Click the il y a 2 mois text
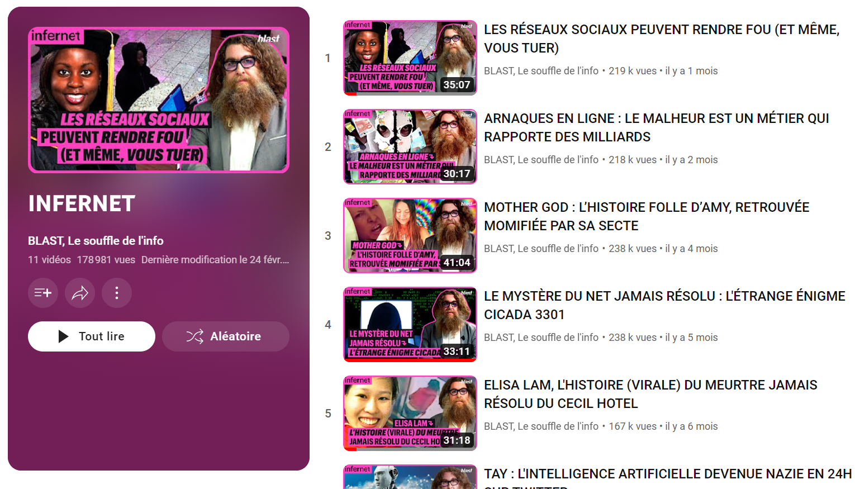 pyautogui.click(x=691, y=160)
